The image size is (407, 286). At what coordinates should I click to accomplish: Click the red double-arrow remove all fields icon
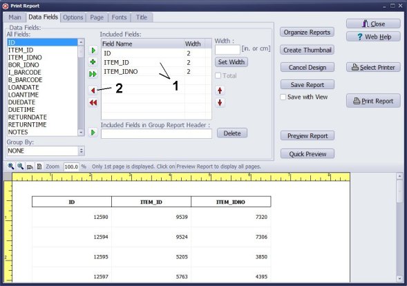(93, 102)
